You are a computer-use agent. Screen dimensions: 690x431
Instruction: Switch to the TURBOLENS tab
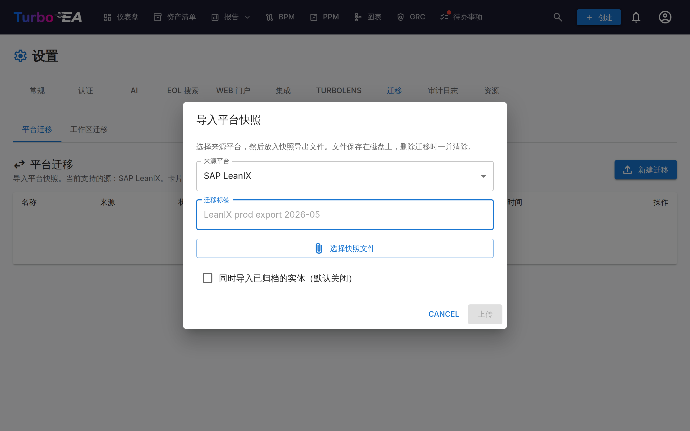coord(339,91)
